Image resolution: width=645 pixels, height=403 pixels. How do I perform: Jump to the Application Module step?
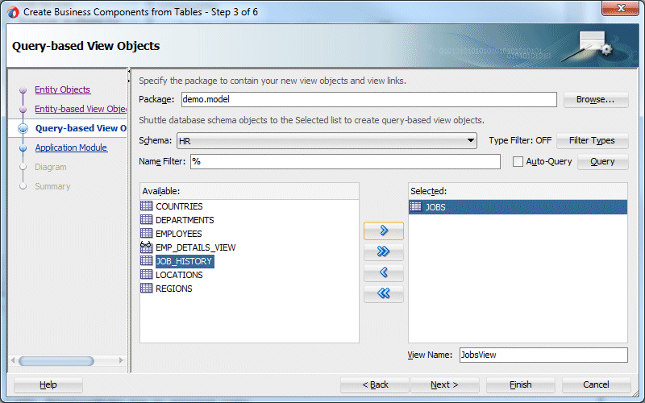coord(71,147)
